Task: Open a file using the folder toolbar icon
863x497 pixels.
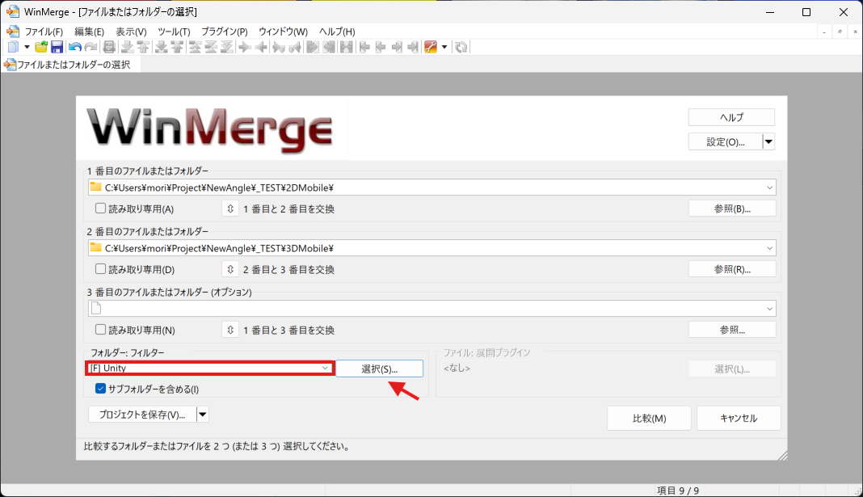Action: point(40,46)
